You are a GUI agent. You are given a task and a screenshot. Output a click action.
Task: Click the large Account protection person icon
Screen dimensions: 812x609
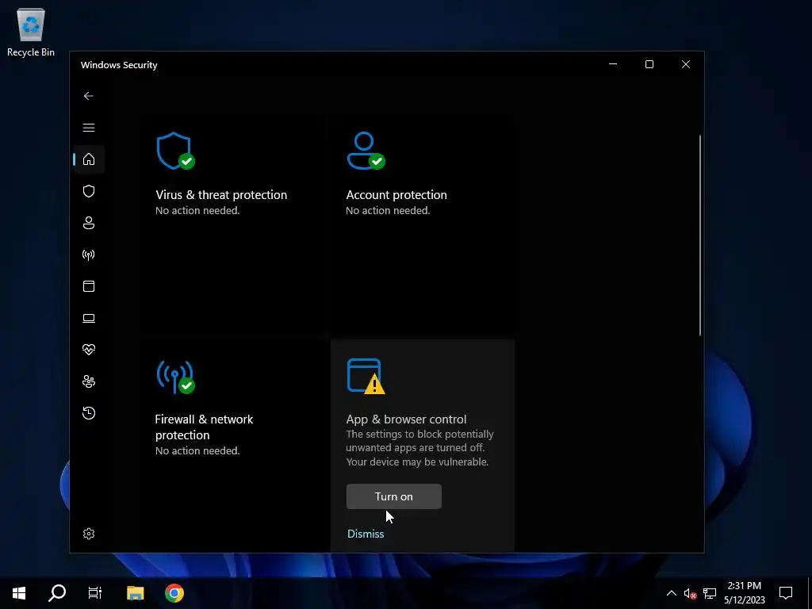366,151
